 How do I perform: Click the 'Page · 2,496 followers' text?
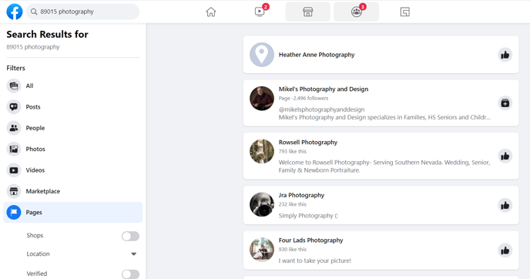click(x=304, y=99)
